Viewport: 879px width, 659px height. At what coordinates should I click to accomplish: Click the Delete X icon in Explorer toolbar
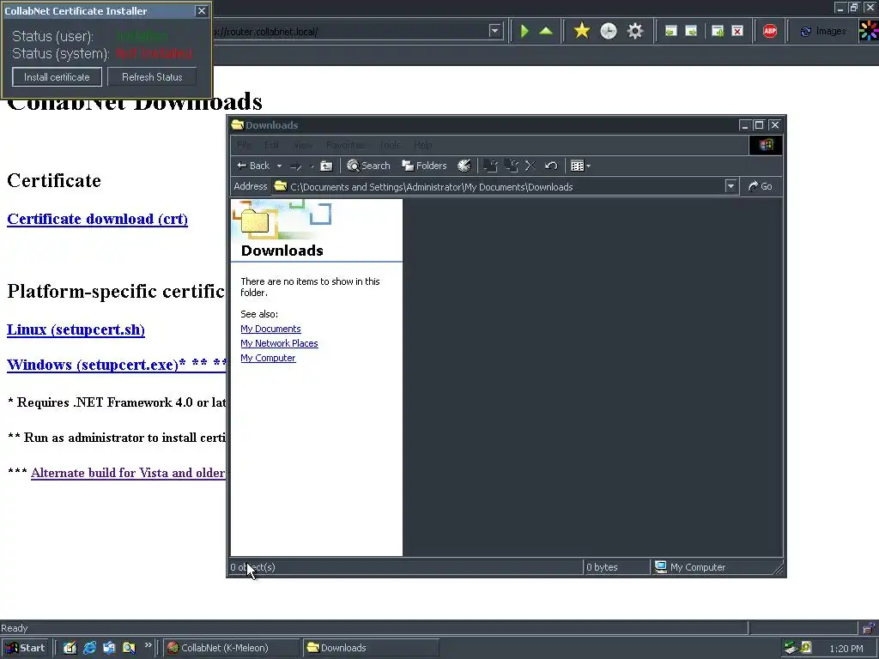[530, 166]
